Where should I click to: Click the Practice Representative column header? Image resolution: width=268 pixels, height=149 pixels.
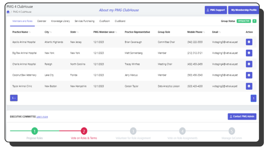pyautogui.click(x=137, y=32)
